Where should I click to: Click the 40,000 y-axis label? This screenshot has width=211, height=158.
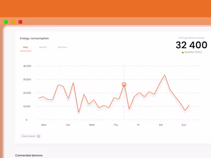click(27, 66)
